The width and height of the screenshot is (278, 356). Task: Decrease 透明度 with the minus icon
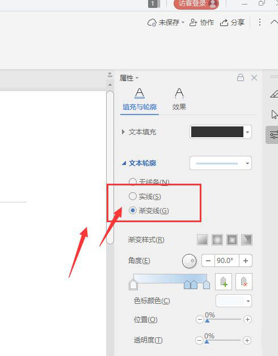tap(199, 340)
